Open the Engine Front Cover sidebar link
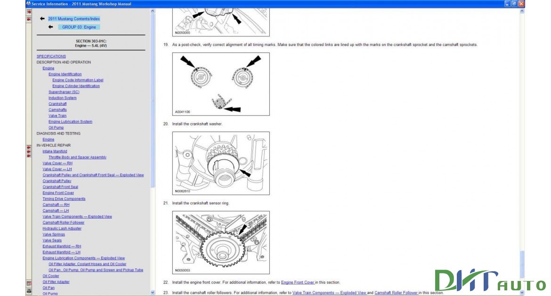This screenshot has width=551, height=296. click(58, 193)
